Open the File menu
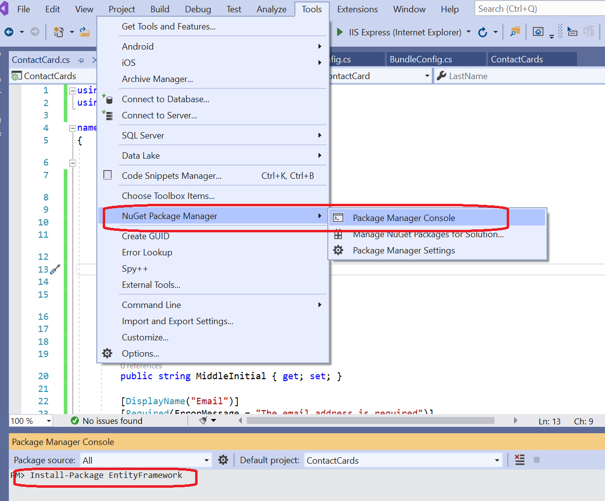The width and height of the screenshot is (605, 501). pyautogui.click(x=24, y=9)
